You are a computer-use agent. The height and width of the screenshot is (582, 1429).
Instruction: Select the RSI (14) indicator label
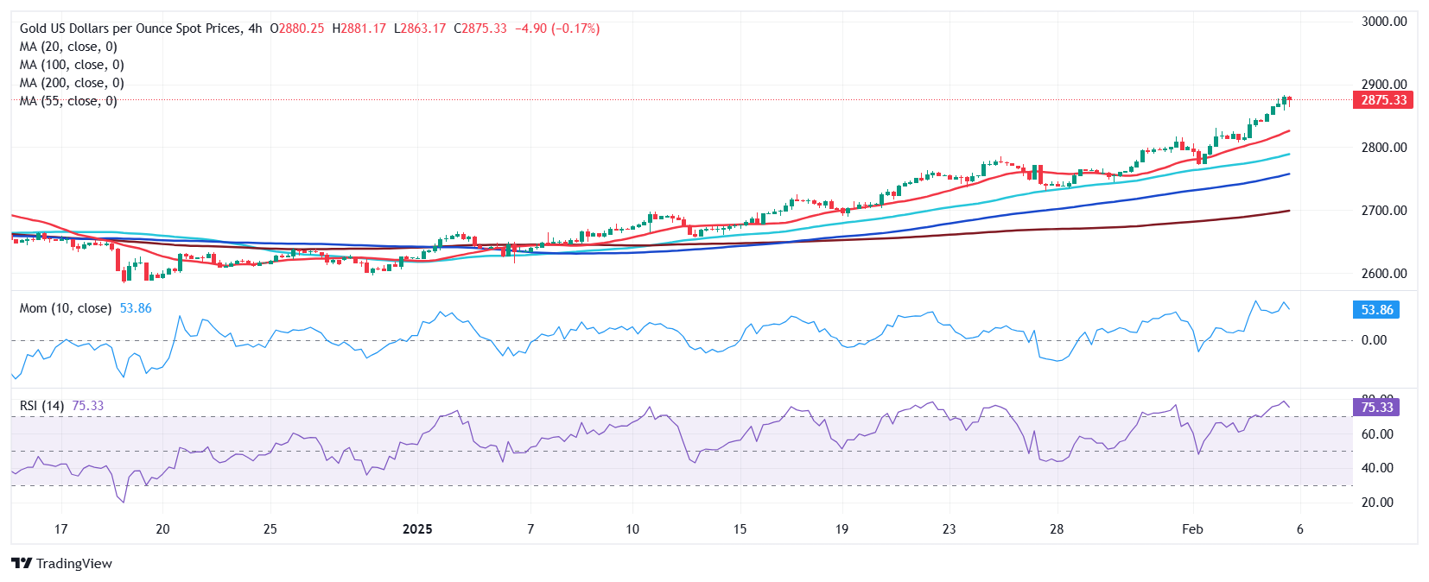[x=41, y=406]
